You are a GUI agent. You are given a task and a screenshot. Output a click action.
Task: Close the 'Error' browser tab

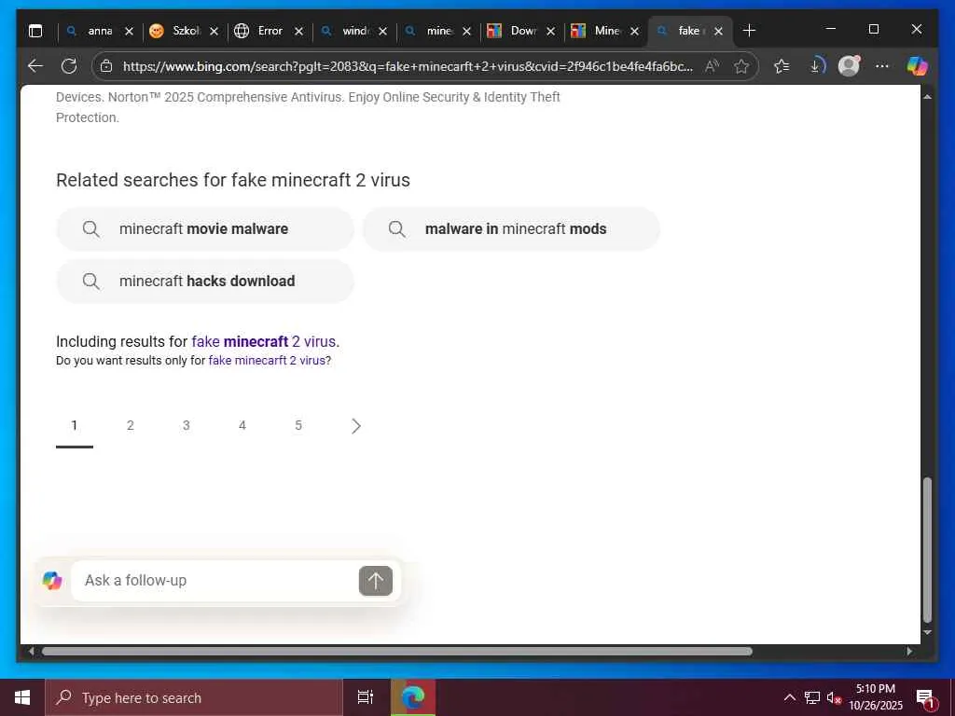[x=298, y=31]
